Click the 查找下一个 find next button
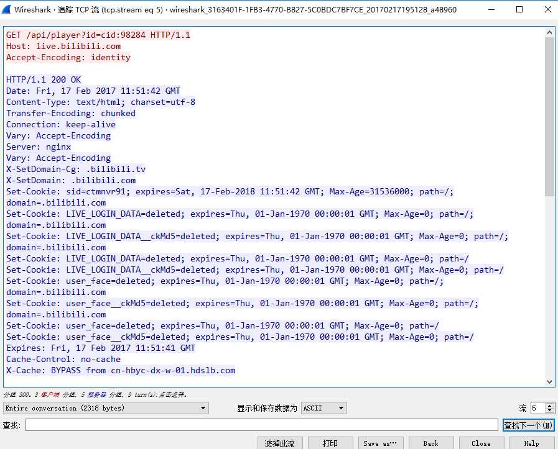Viewport: 558px width, 449px height. [x=529, y=425]
